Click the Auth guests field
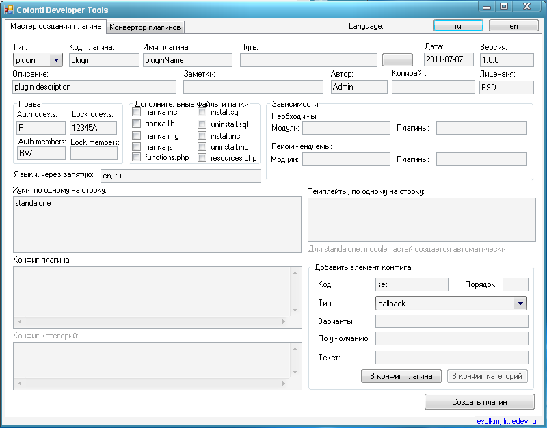Screen dimensions: 547x428 pyautogui.click(x=41, y=128)
